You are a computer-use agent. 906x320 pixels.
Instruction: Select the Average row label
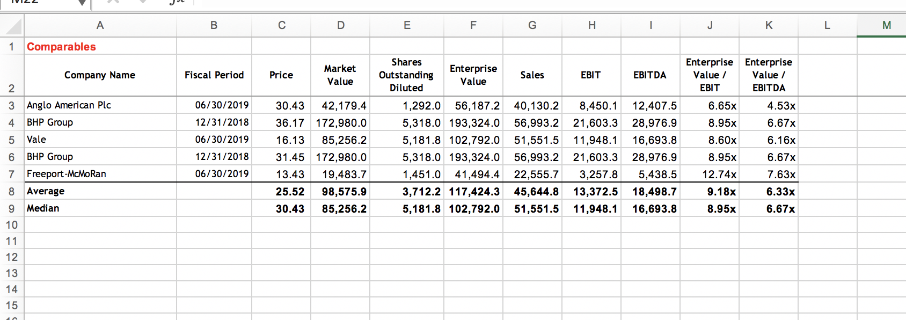tap(100, 191)
